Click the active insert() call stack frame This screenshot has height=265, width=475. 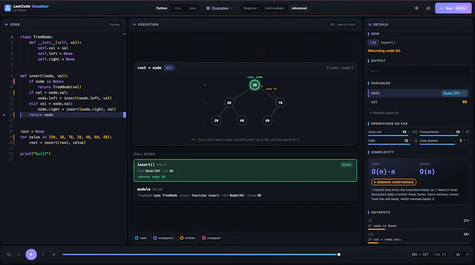tap(245, 171)
